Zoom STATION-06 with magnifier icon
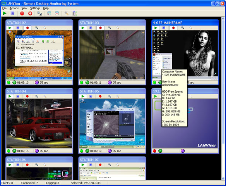This screenshot has width=226, height=186. point(45,165)
